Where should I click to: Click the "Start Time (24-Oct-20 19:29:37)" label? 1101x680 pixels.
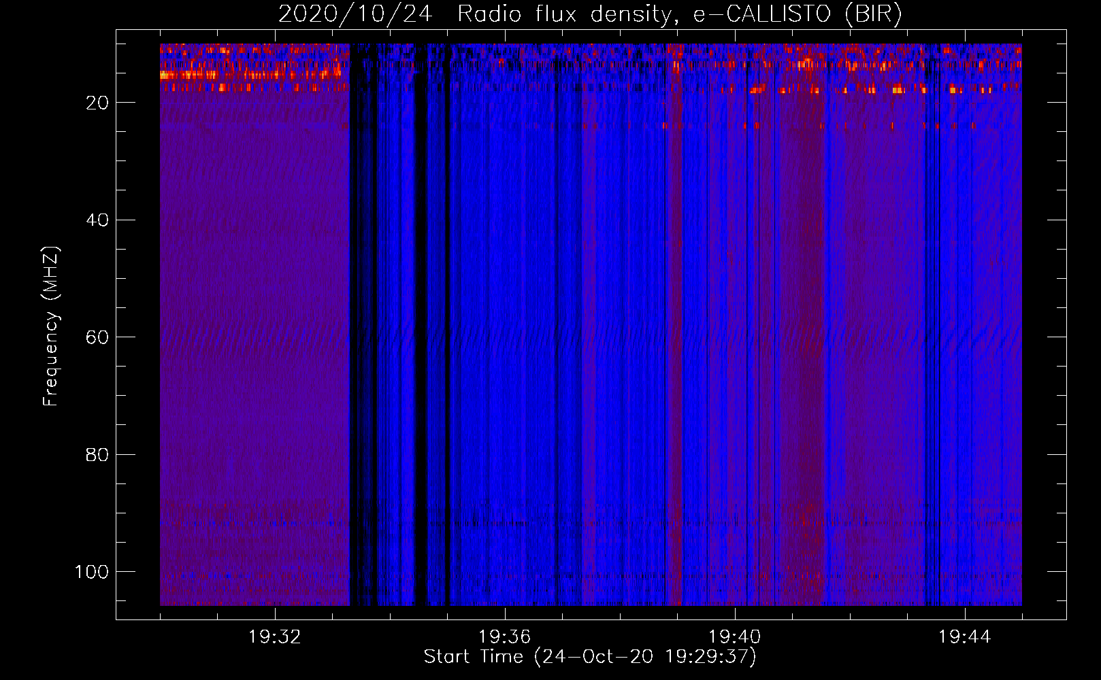590,657
